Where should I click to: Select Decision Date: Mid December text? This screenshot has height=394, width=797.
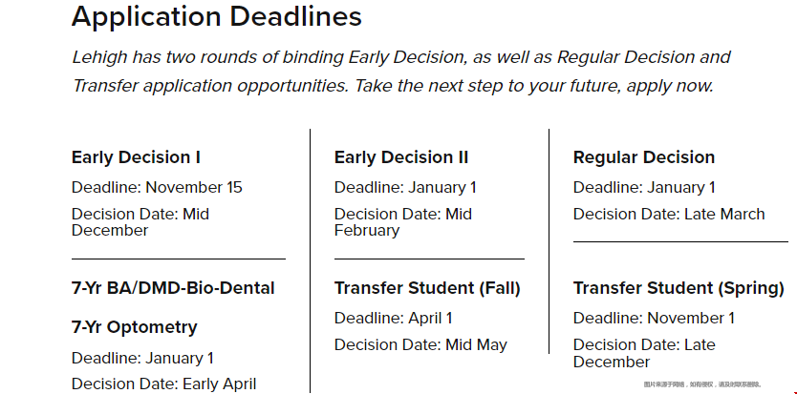coord(140,222)
